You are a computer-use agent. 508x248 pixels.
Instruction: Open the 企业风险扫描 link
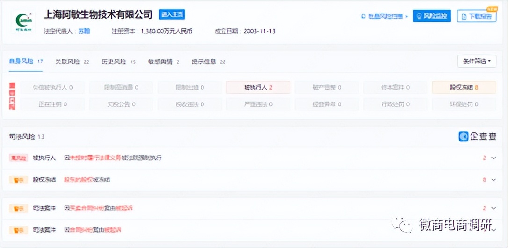point(385,16)
